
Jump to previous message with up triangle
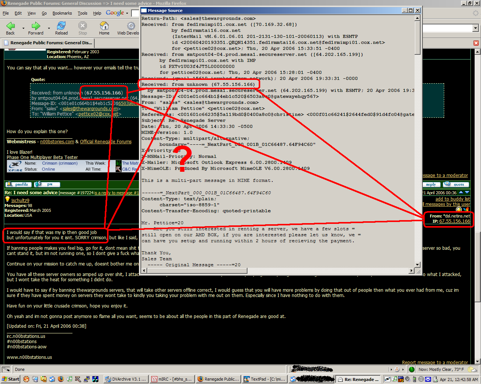(x=461, y=193)
